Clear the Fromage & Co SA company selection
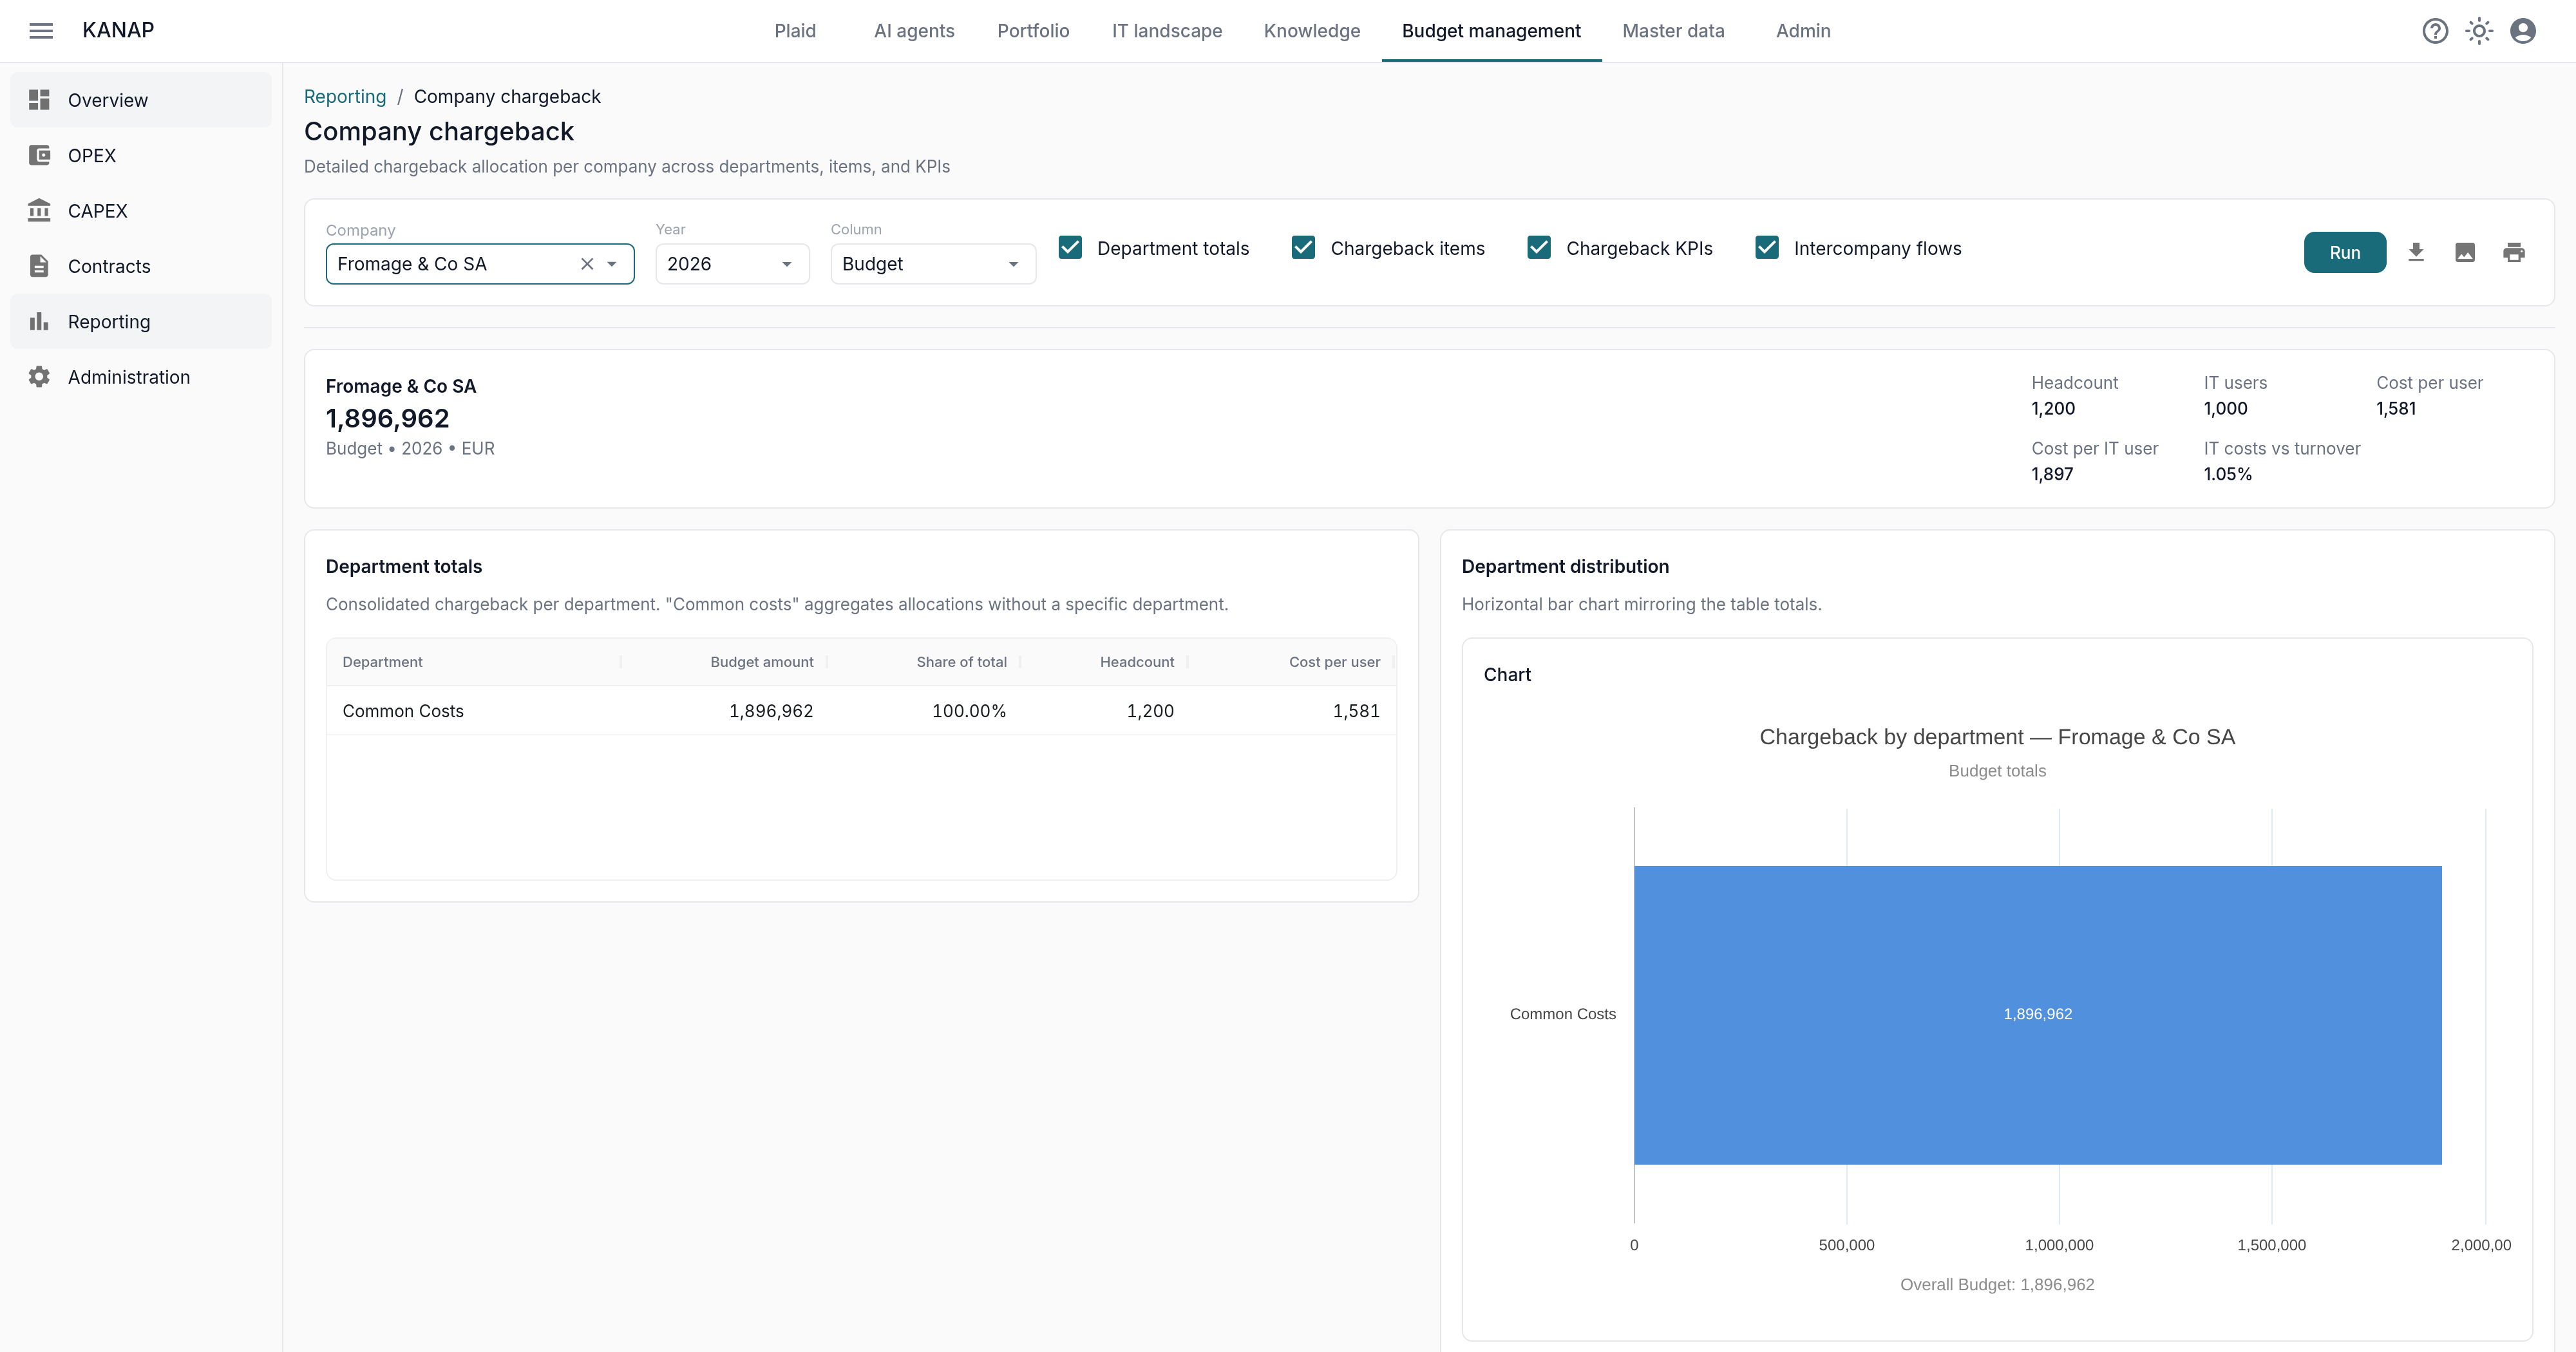The height and width of the screenshot is (1352, 2576). 587,264
